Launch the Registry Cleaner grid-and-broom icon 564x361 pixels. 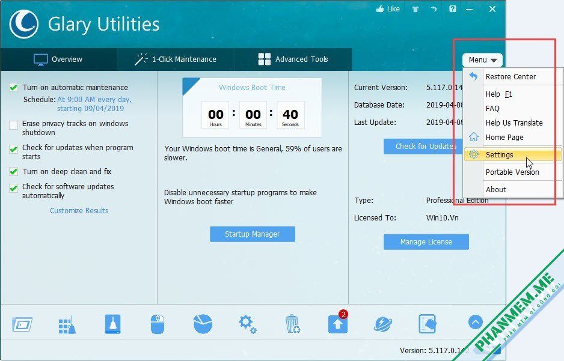pyautogui.click(x=67, y=324)
